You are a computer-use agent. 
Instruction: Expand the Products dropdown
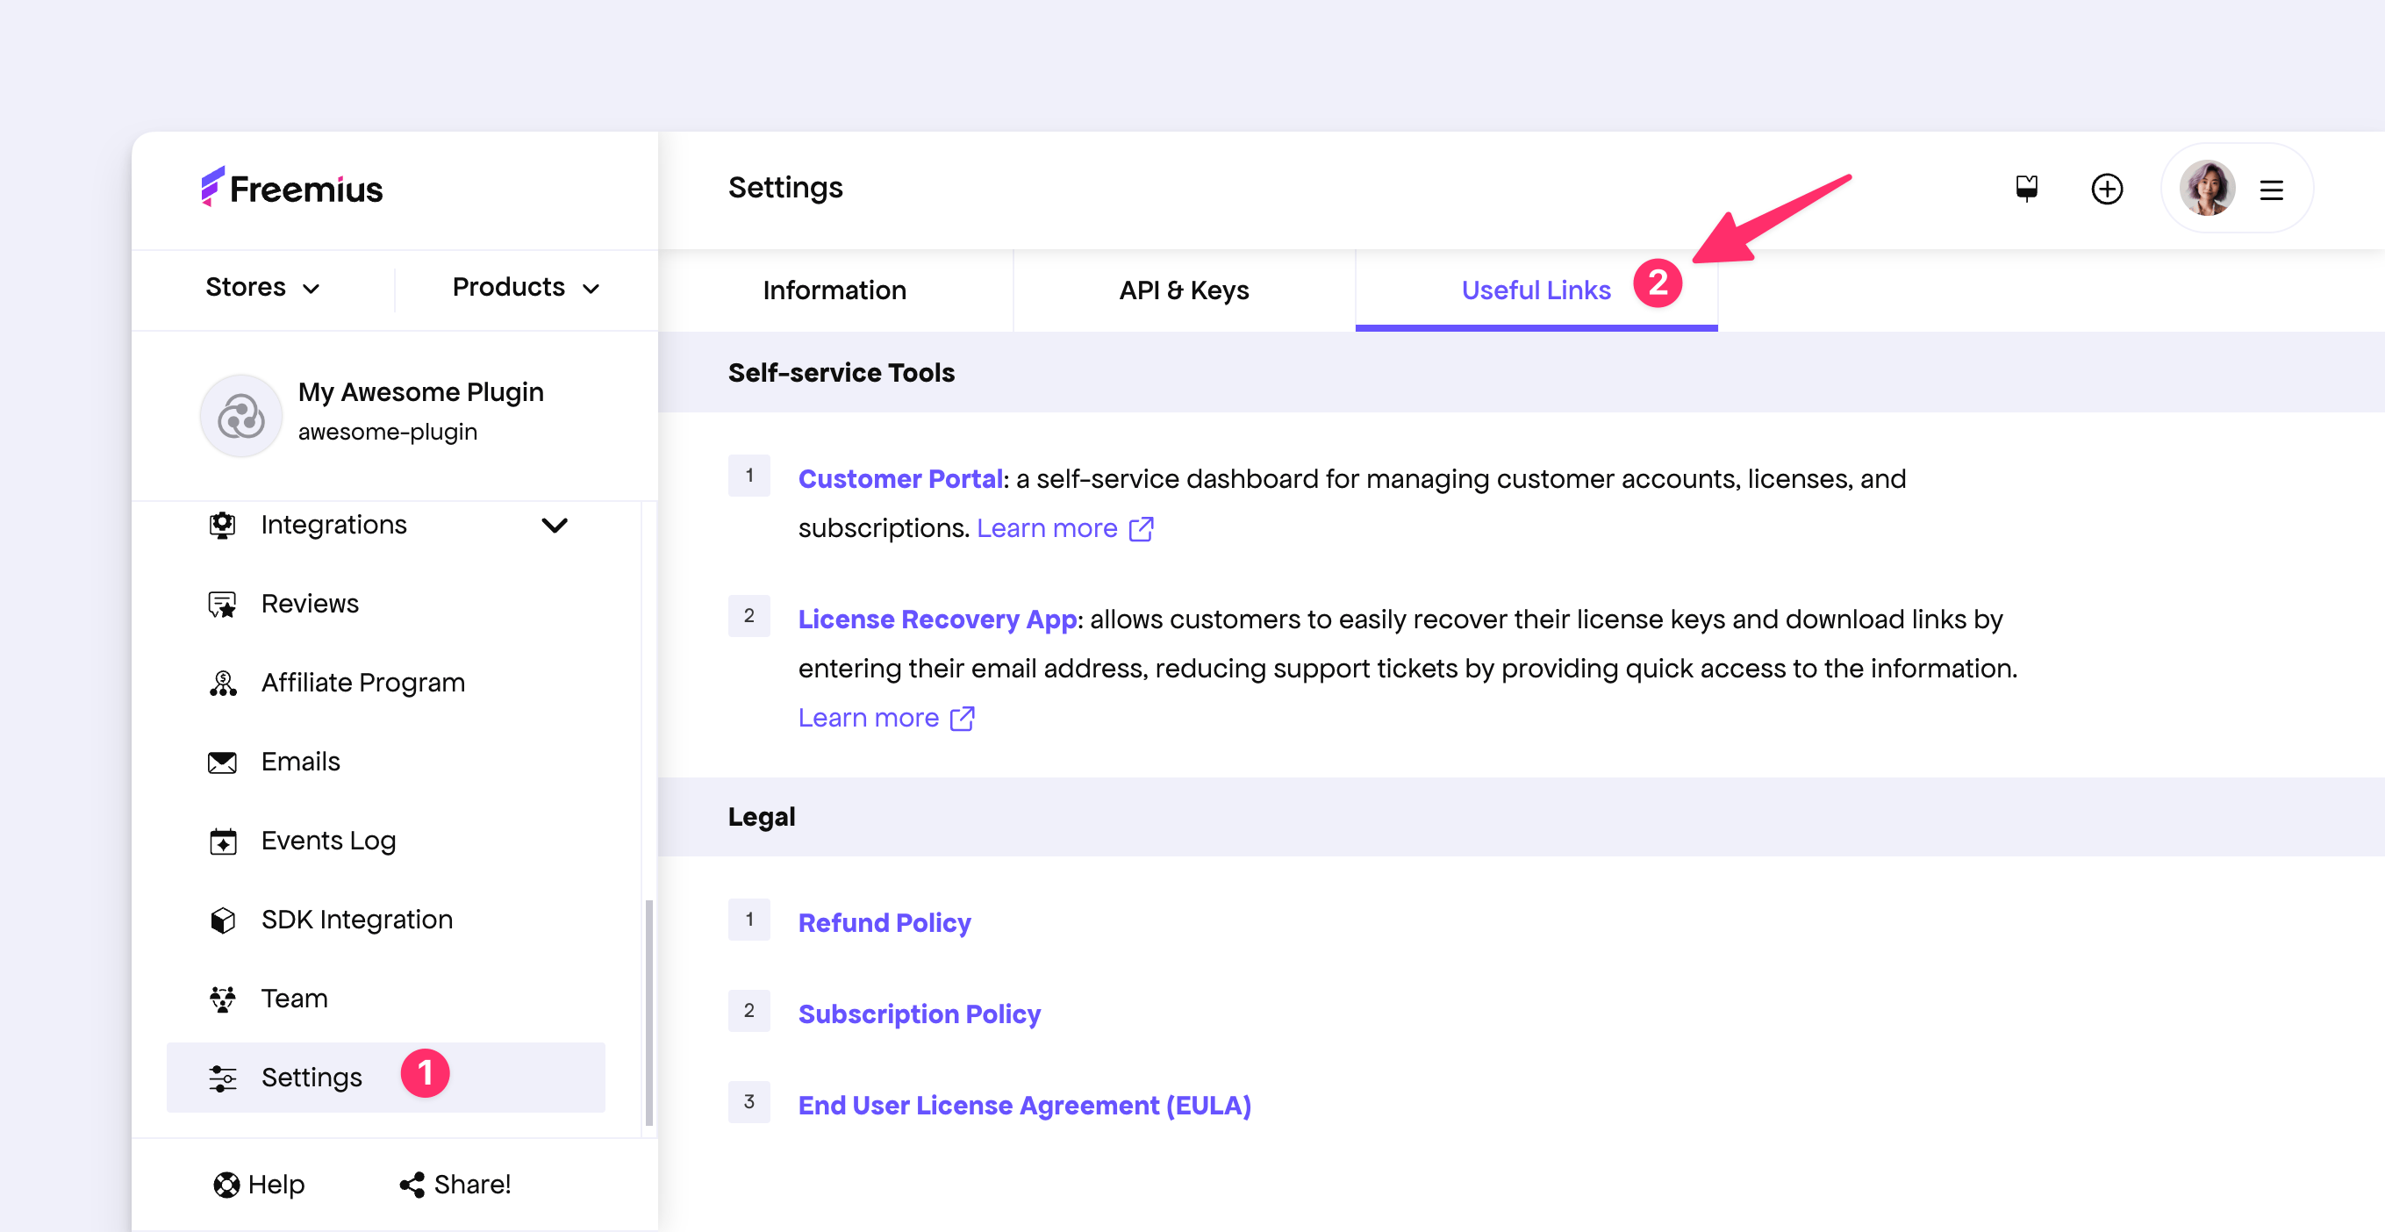pos(526,288)
